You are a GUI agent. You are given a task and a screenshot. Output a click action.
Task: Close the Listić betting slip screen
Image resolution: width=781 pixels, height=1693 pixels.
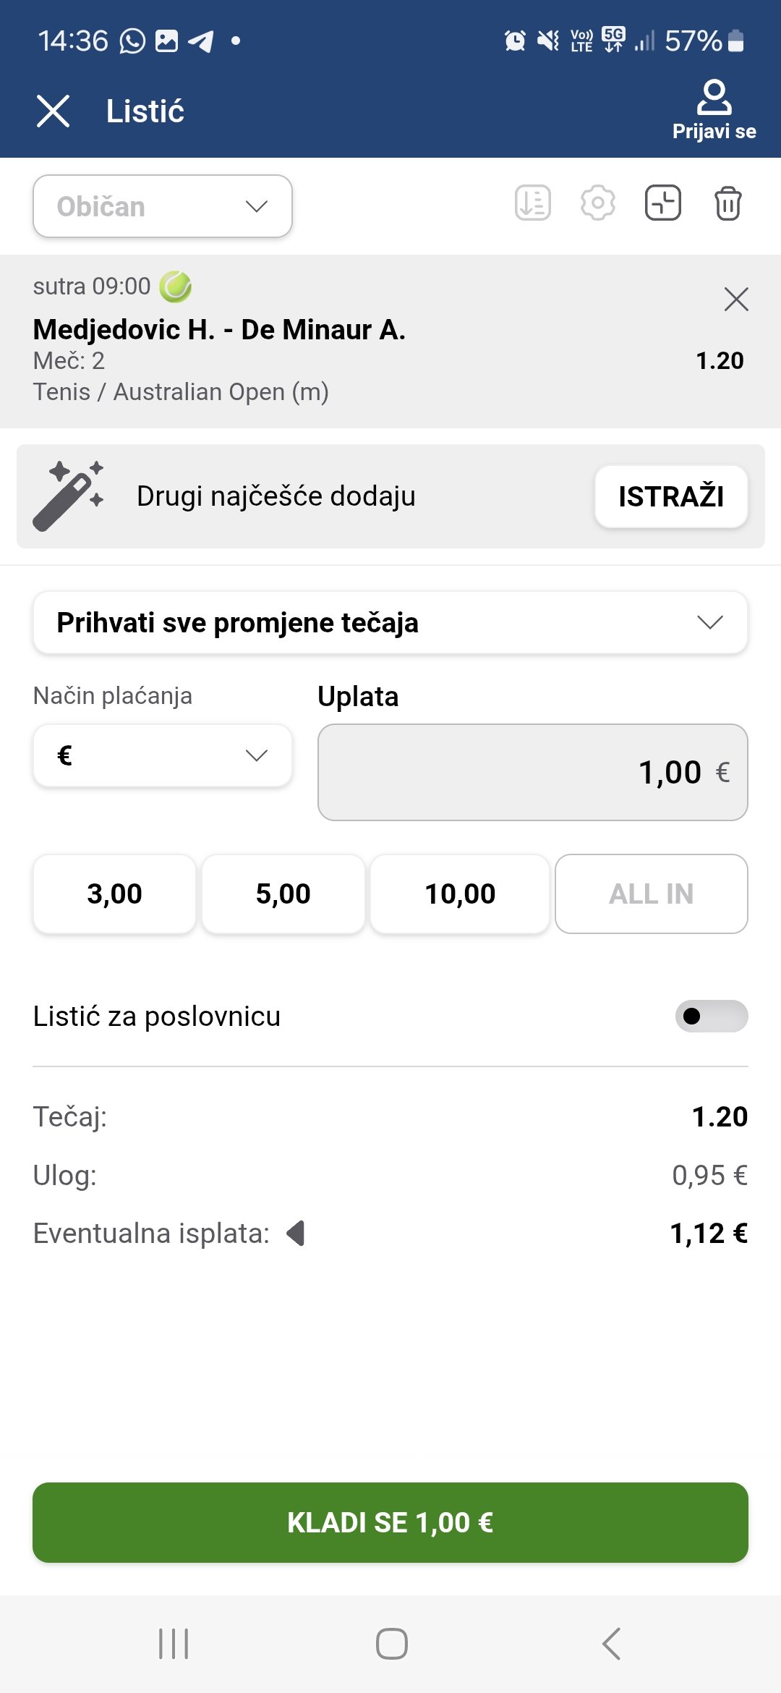(x=53, y=111)
